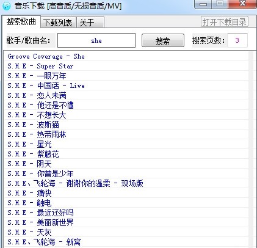The height and width of the screenshot is (248, 257).
Task: Switch to the 搜索歌曲 tab
Action: tap(21, 21)
